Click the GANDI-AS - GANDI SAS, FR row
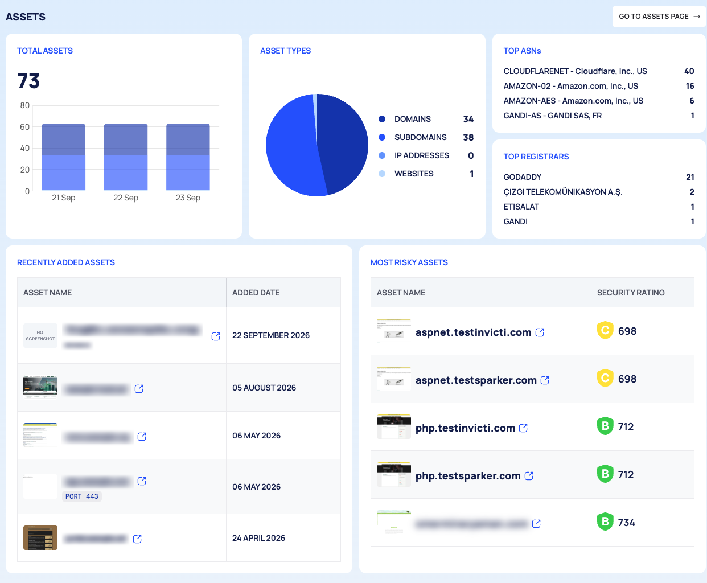 (599, 116)
